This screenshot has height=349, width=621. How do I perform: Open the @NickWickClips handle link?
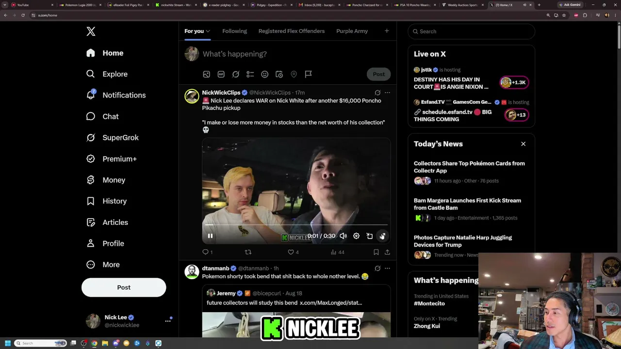click(x=270, y=93)
